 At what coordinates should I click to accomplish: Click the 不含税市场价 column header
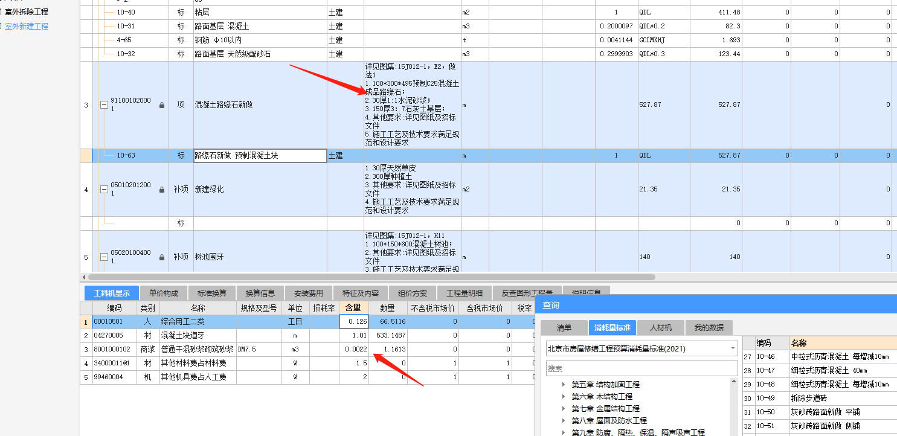(x=433, y=308)
